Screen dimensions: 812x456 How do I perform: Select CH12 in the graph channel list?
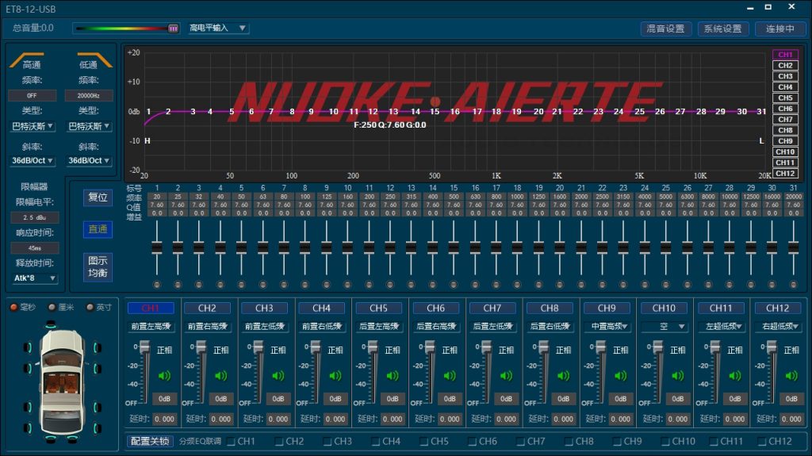tap(785, 174)
